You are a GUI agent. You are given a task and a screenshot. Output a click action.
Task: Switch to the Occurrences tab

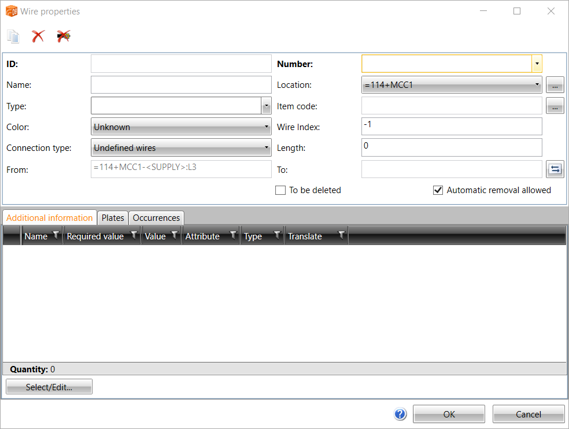156,218
